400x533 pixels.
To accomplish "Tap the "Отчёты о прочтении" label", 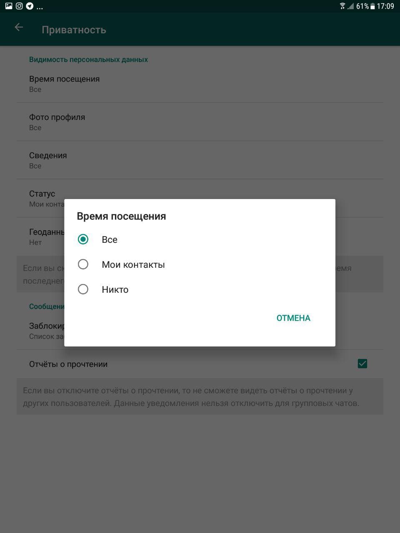I will click(x=68, y=364).
